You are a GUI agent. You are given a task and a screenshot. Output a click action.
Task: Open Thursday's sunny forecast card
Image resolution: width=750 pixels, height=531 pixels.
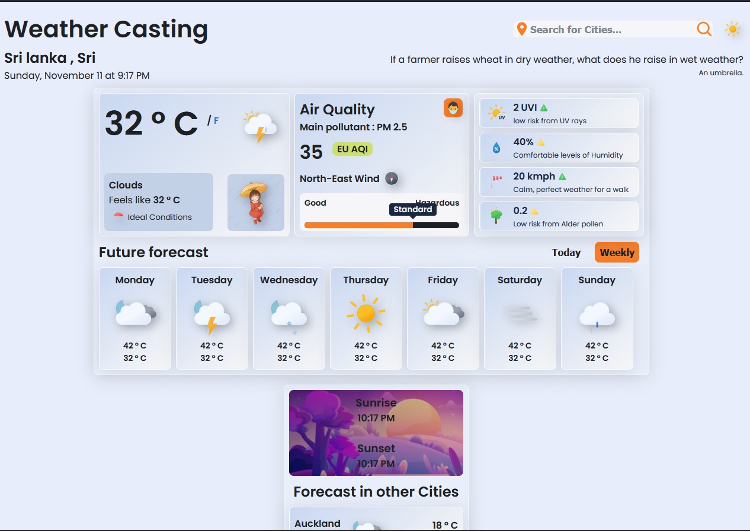tap(366, 318)
